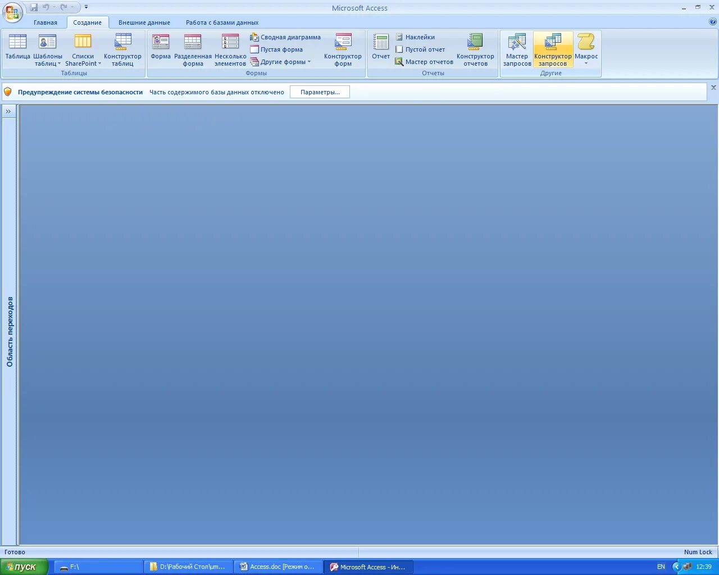The height and width of the screenshot is (575, 719).
Task: Create a Пустой отчет
Action: pyautogui.click(x=420, y=49)
